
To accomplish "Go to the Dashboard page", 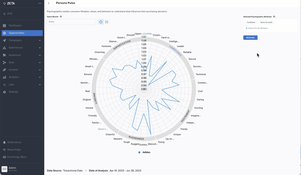I will coord(15,25).
